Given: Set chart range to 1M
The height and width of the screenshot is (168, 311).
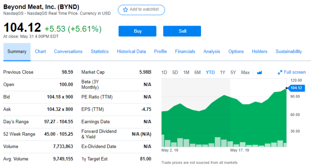Looking at the screenshot, I should coord(186,72).
